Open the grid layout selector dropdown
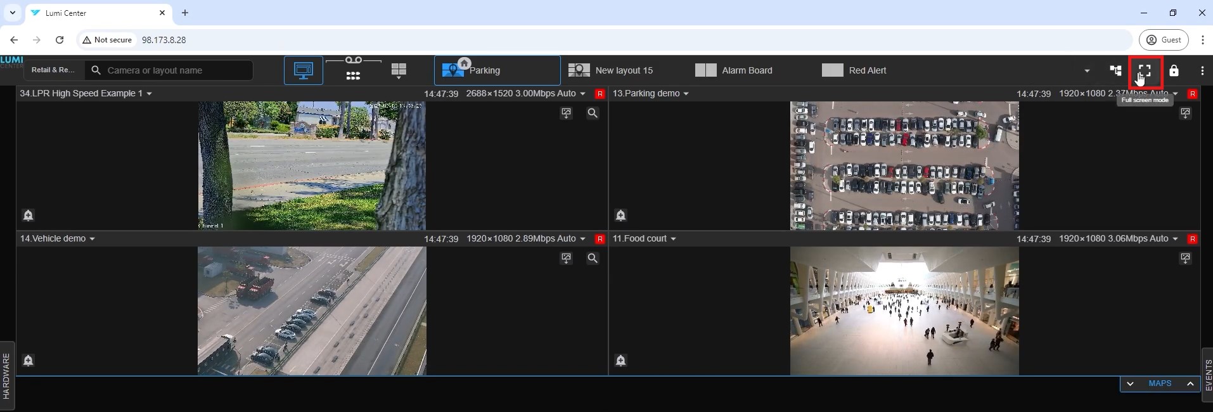Screen dimensions: 1213x412 pos(399,71)
